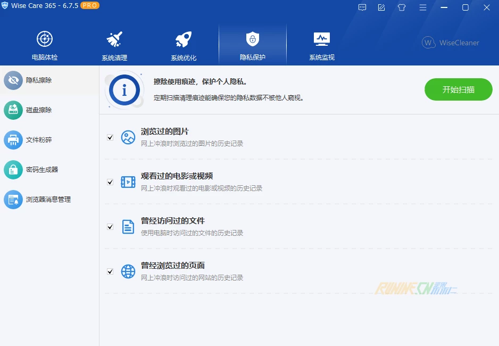
Task: Click the blue info circle icon
Action: pyautogui.click(x=124, y=89)
